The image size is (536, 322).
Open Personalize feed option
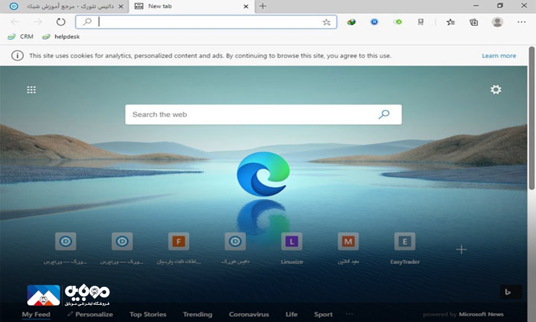pos(90,314)
